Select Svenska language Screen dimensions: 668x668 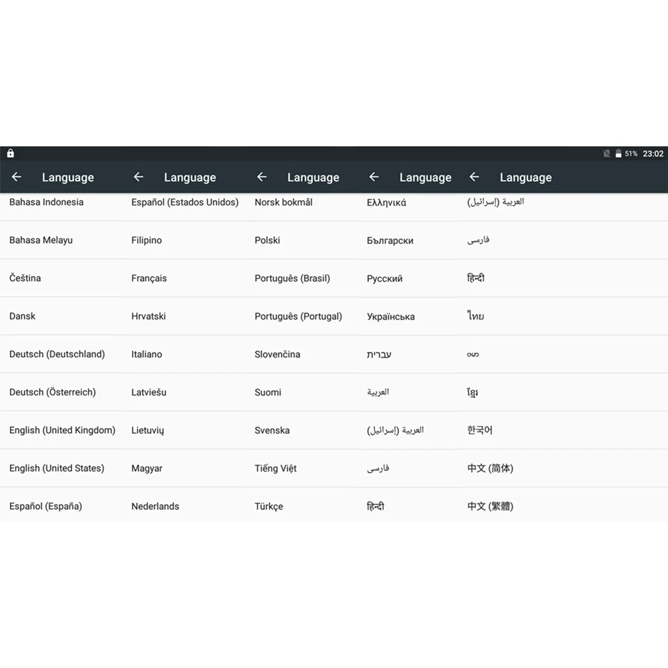click(272, 431)
